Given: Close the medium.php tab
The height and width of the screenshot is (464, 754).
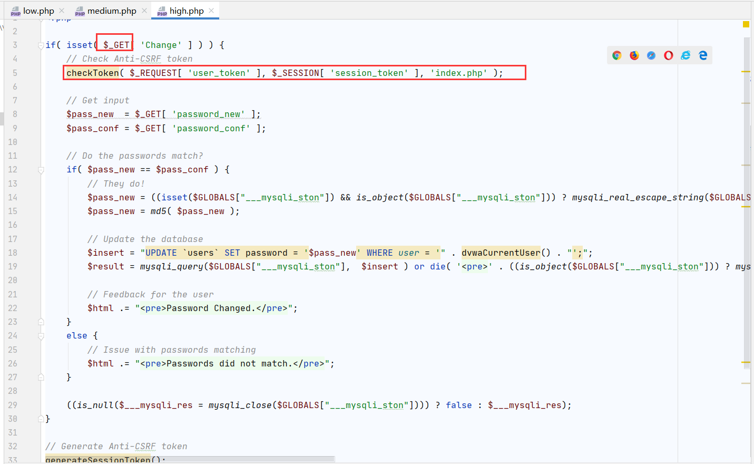Looking at the screenshot, I should [144, 11].
